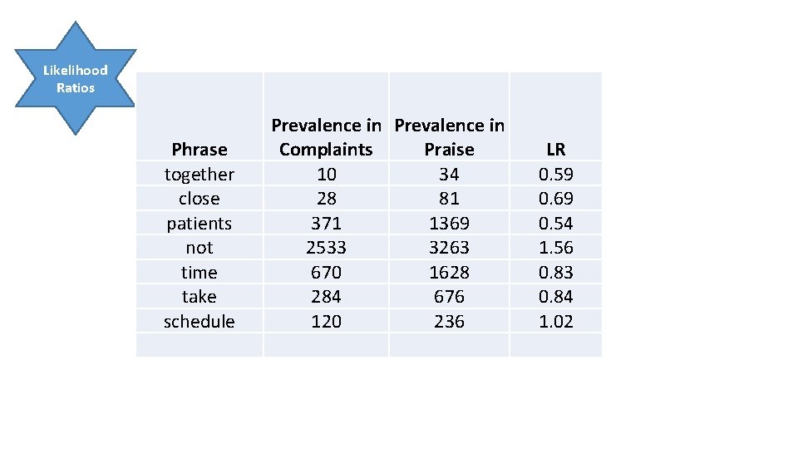Screen dimensions: 798x449
Task: Select the 0.59 LR value
Action: coord(556,174)
